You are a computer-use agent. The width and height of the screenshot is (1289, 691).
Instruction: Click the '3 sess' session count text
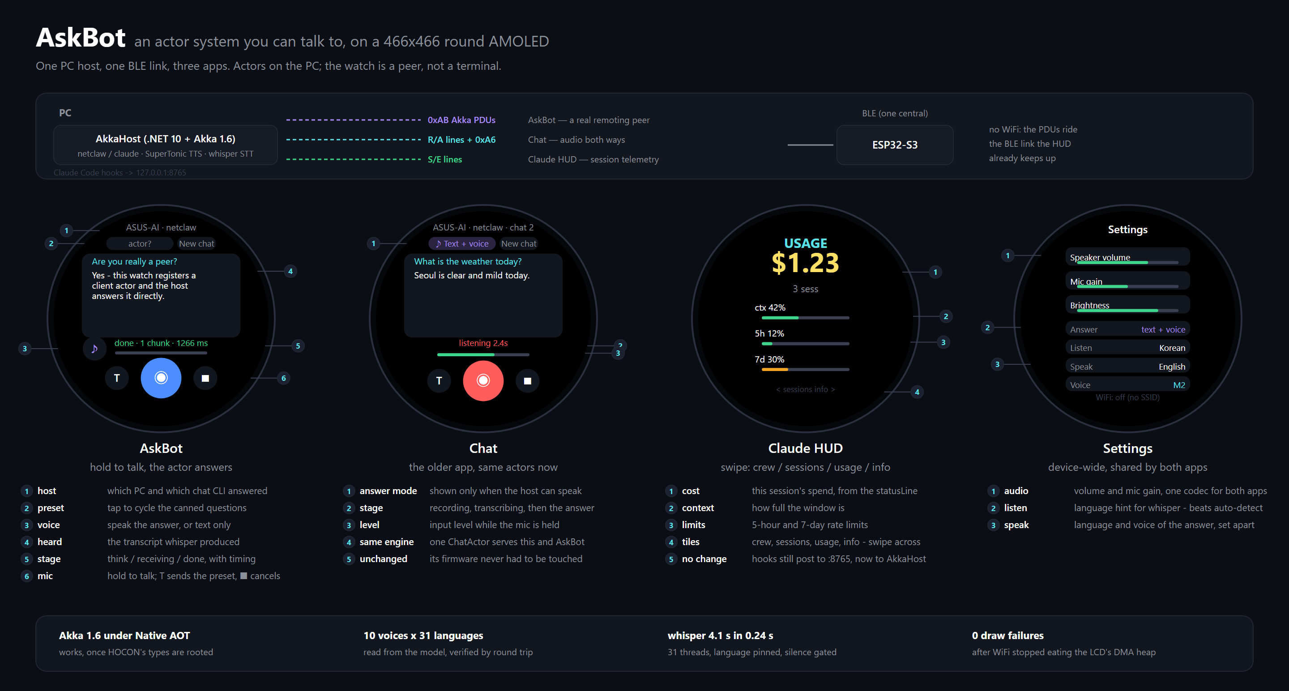point(805,289)
